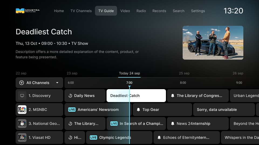Click the LIVE badge on Americans' Newsroom

pyautogui.click(x=72, y=110)
